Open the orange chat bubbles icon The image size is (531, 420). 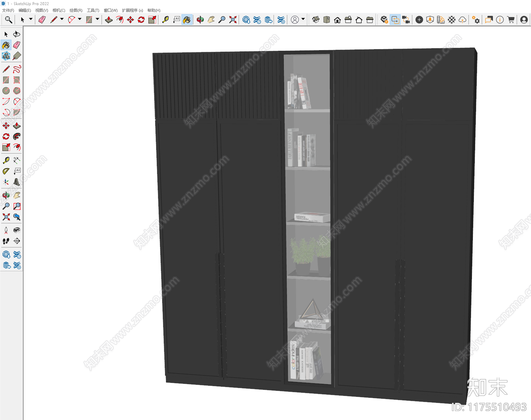point(489,20)
